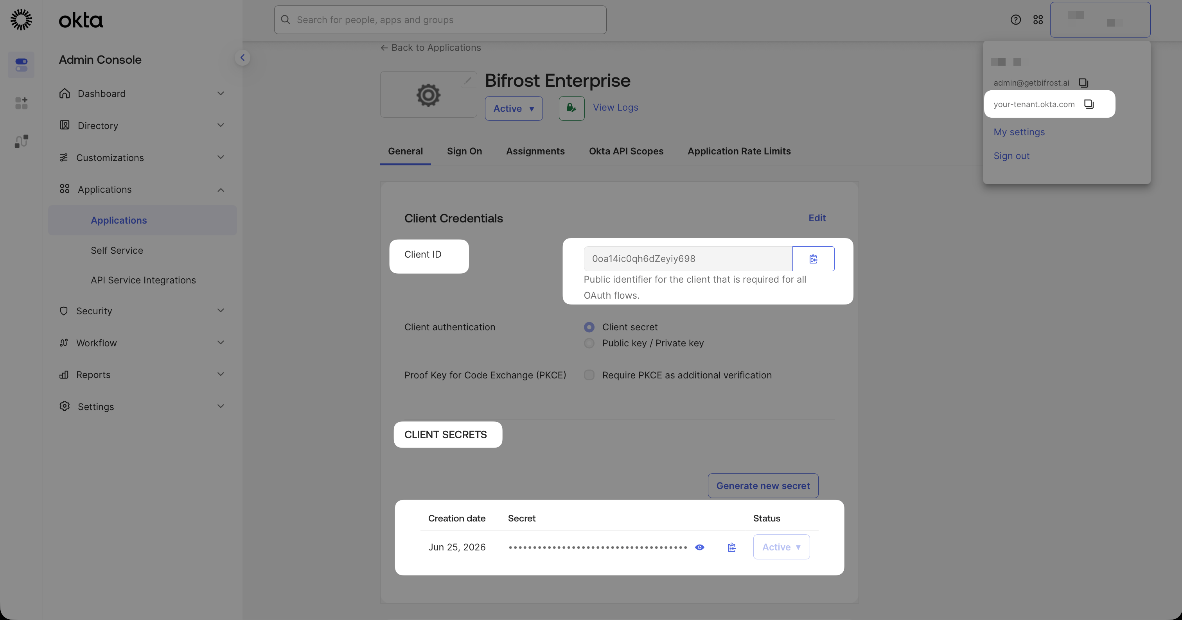Switch to the Assignments tab
The image size is (1182, 620).
tap(535, 151)
